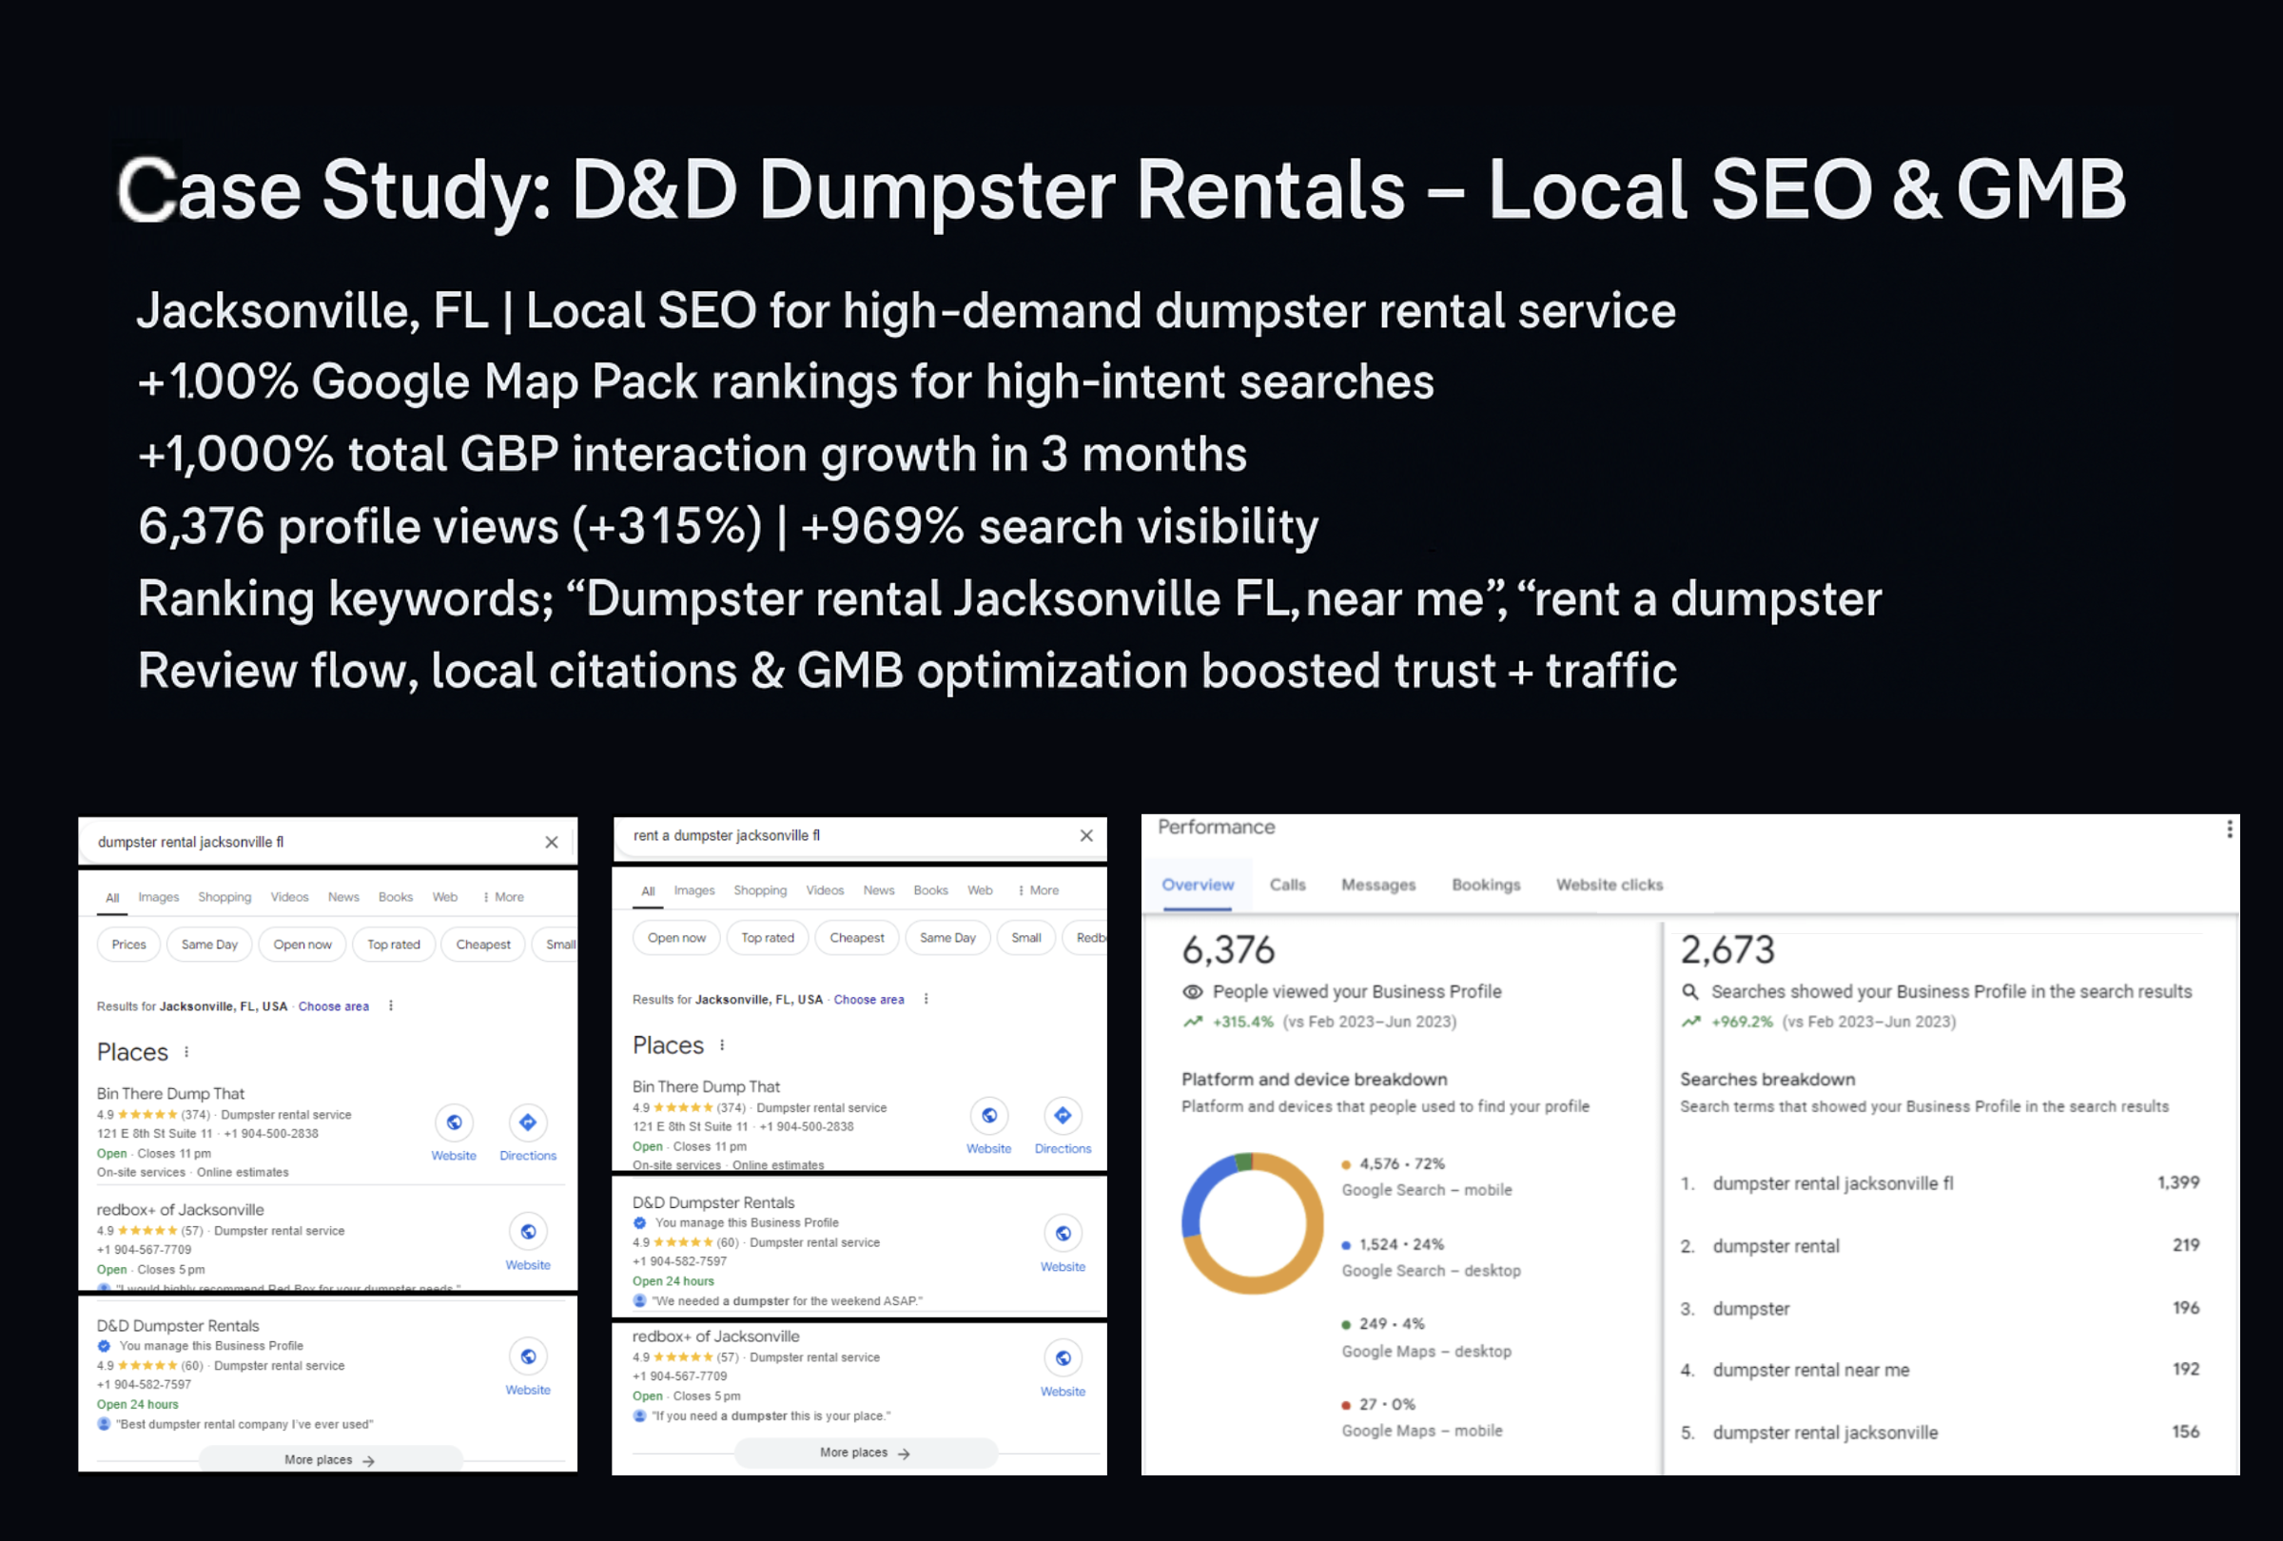Click Choose area link in middle panel
This screenshot has width=2283, height=1541.
tap(869, 999)
